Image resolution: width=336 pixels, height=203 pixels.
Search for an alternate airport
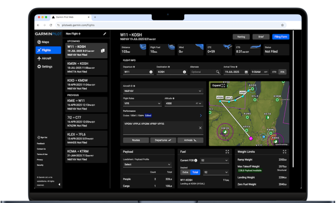(217, 72)
